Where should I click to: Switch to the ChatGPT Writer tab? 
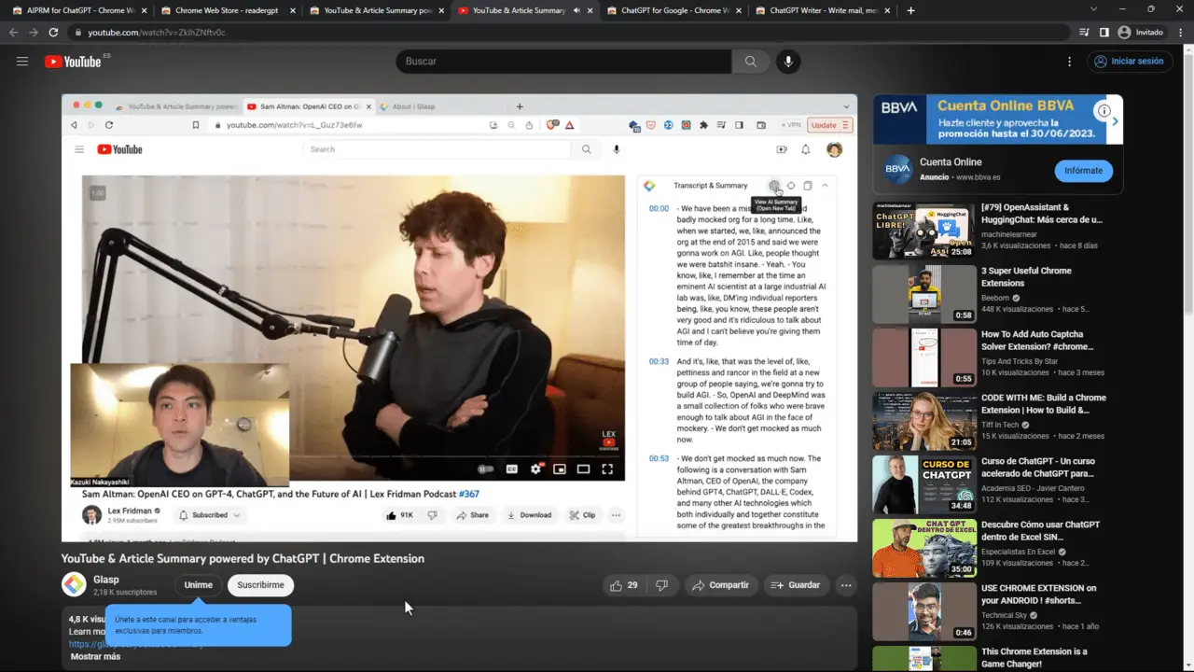coord(821,10)
